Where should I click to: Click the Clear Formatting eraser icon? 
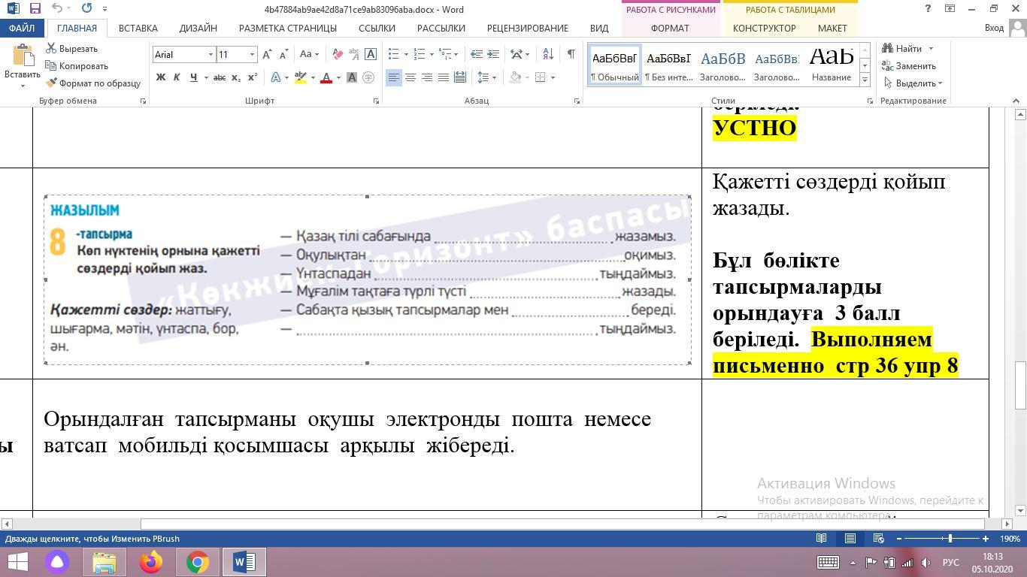coord(338,54)
